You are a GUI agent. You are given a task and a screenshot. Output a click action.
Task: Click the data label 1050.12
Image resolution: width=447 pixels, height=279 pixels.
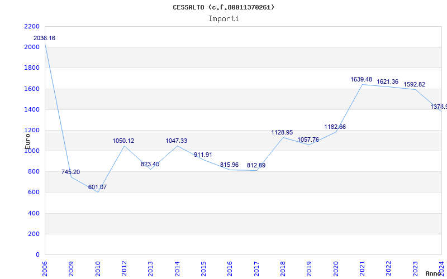(x=123, y=141)
